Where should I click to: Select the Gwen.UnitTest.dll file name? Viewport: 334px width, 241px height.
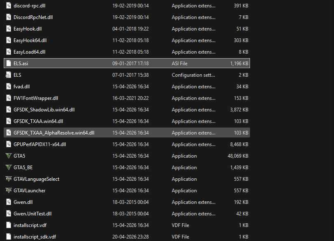tap(33, 213)
